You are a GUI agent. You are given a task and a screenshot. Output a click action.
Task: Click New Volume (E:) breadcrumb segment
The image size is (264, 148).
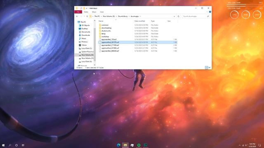[109, 16]
